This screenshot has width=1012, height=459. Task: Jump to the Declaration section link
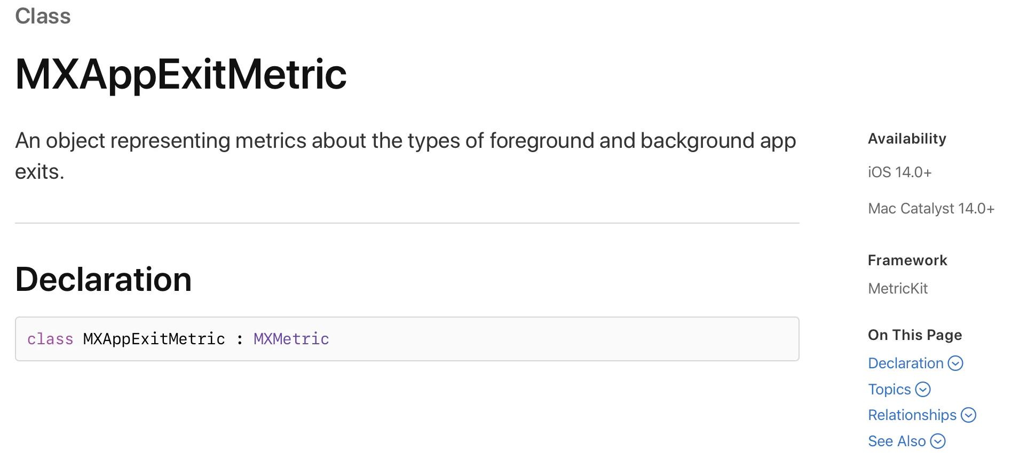[905, 363]
